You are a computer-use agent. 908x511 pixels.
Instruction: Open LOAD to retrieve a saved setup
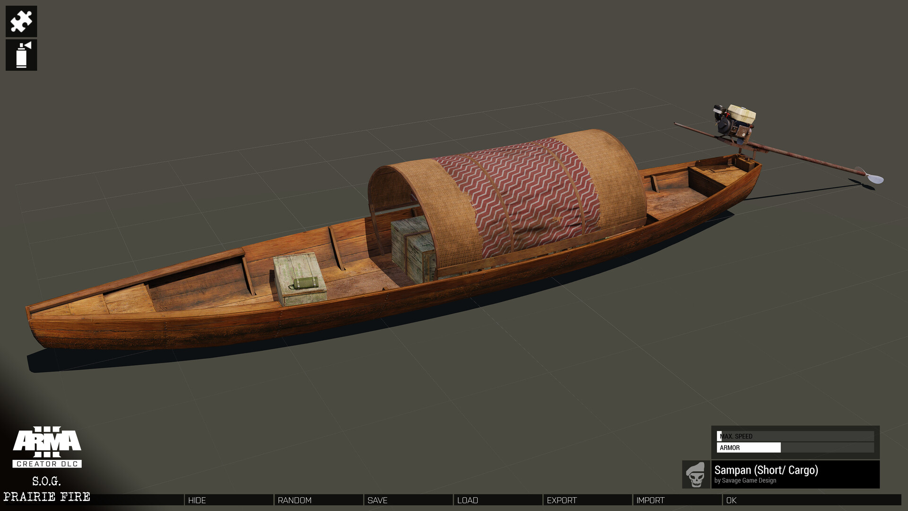[x=468, y=500]
